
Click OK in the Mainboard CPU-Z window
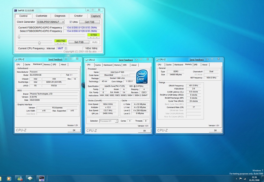tap(74, 130)
